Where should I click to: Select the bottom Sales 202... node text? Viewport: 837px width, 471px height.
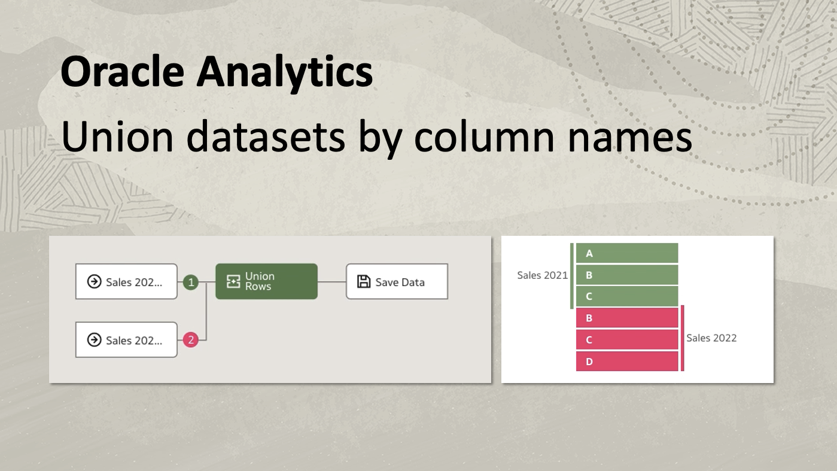pyautogui.click(x=134, y=341)
